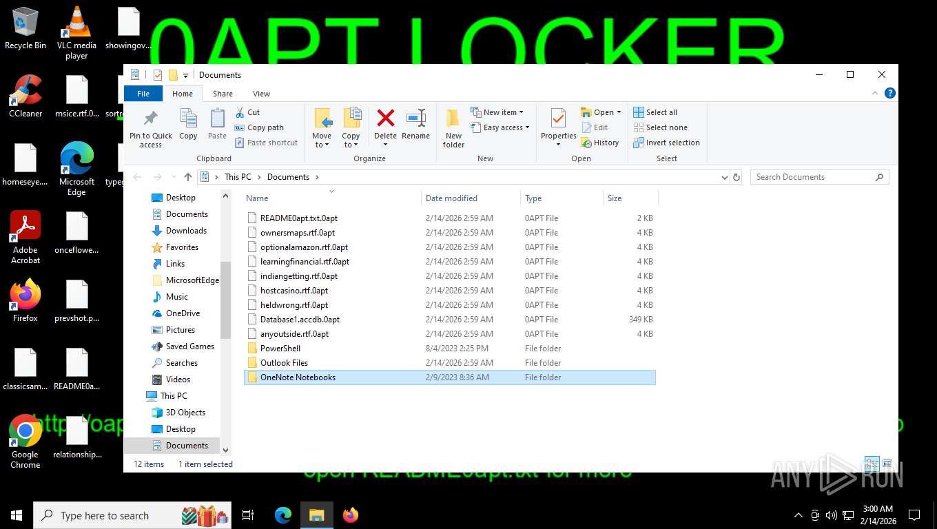Switch to the Share tab
The image size is (937, 529).
click(x=223, y=94)
